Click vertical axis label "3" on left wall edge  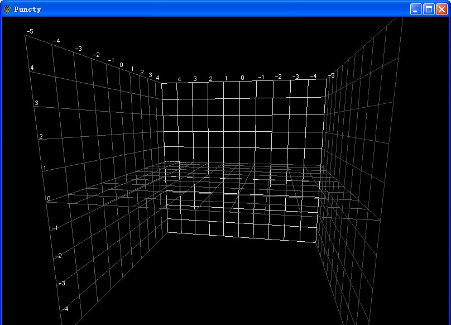[x=36, y=103]
